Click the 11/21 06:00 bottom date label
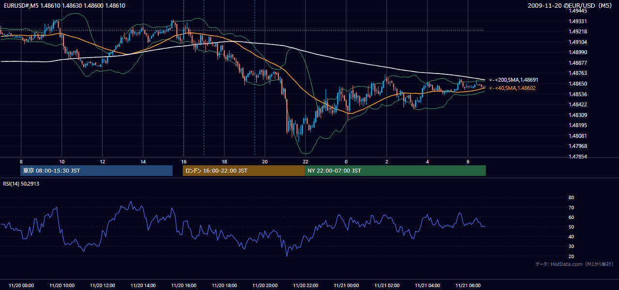Viewport: 619px width, 290px height. point(468,286)
